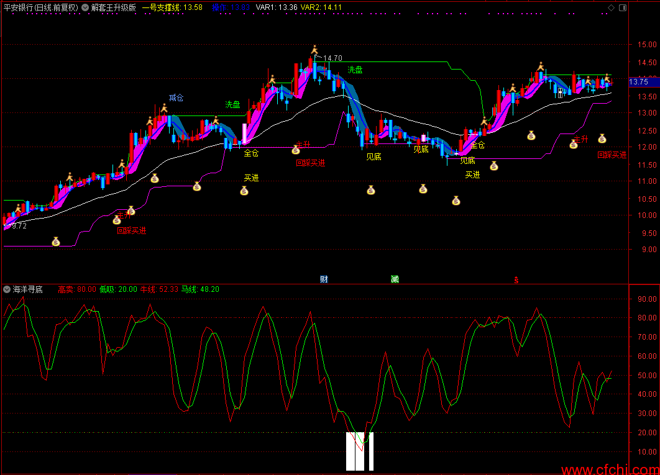Screen dimensions: 660x475
Task: Click the 11.50 price axis value
Action: [647, 165]
